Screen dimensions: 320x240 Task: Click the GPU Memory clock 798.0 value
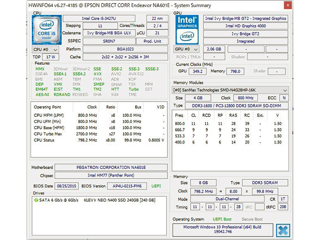[x=235, y=71]
